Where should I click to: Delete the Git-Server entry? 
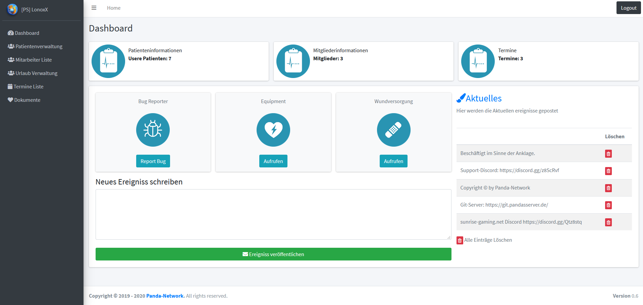pyautogui.click(x=608, y=205)
